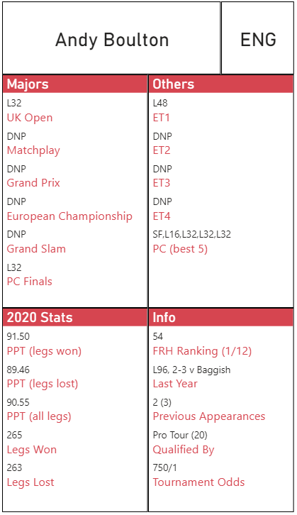
Task: Select the Info section header
Action: (221, 317)
